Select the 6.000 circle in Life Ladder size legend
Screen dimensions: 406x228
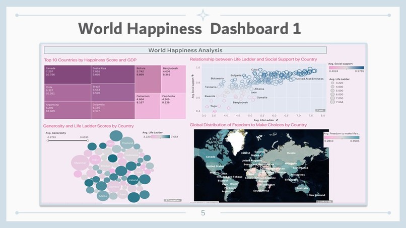332,94
